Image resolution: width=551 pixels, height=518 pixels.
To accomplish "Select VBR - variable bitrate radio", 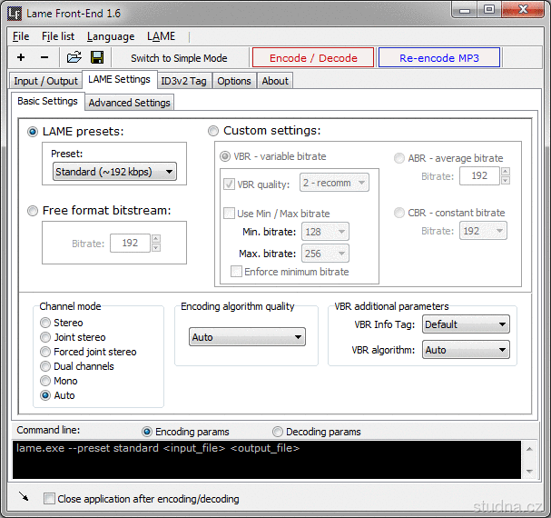I will click(x=225, y=156).
